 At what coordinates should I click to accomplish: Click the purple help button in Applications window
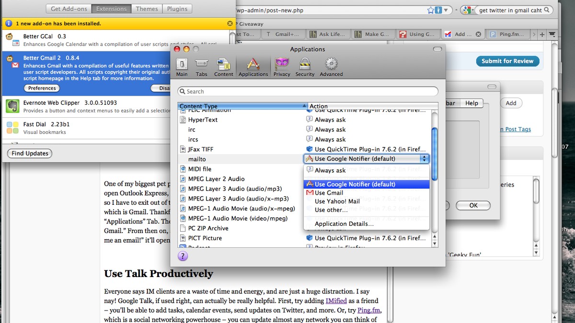click(183, 256)
